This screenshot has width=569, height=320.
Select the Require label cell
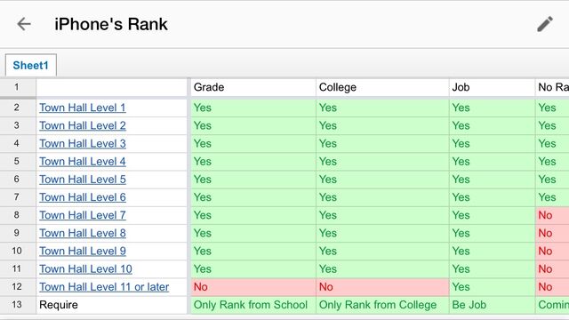(111, 305)
